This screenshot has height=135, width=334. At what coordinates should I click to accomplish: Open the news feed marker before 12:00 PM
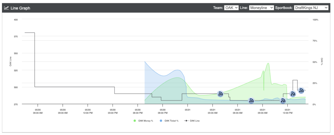pos(283,100)
